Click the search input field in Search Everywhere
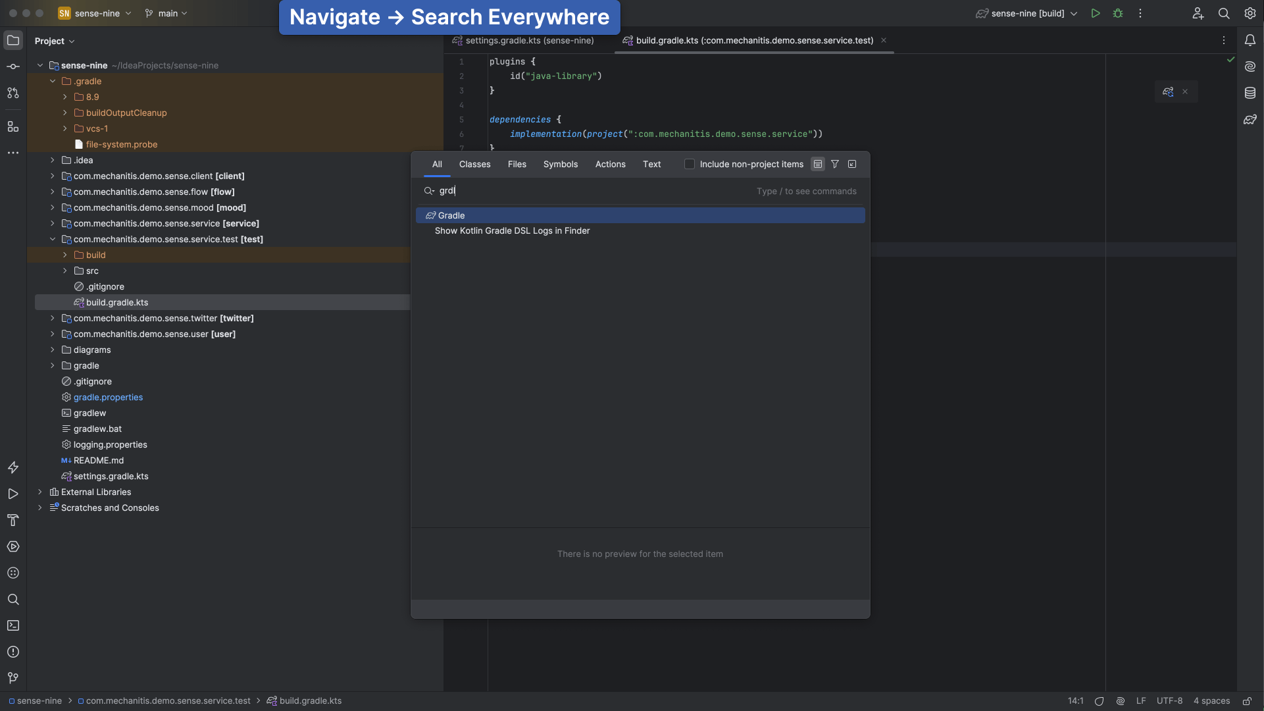Image resolution: width=1264 pixels, height=711 pixels. (640, 190)
